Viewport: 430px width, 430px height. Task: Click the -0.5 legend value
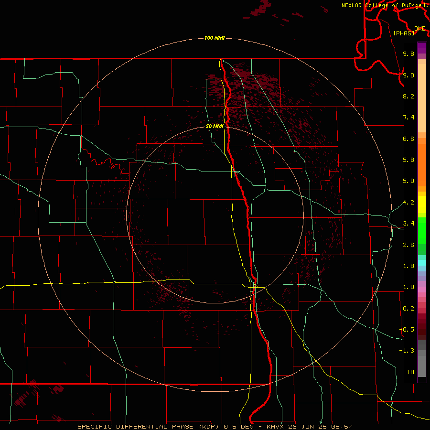click(x=407, y=330)
